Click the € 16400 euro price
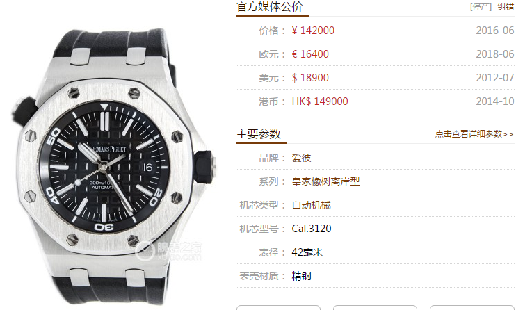 tap(310, 54)
